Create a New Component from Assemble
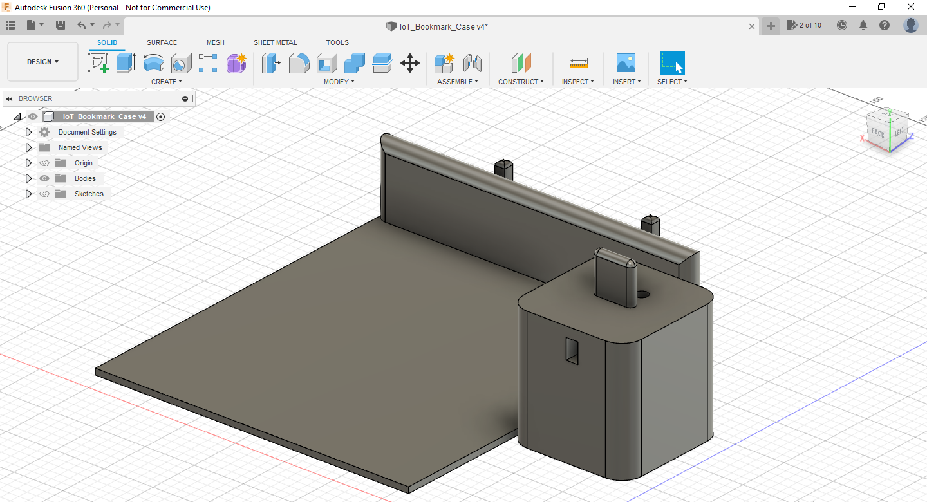Screen dimensions: 927x502 [444, 63]
